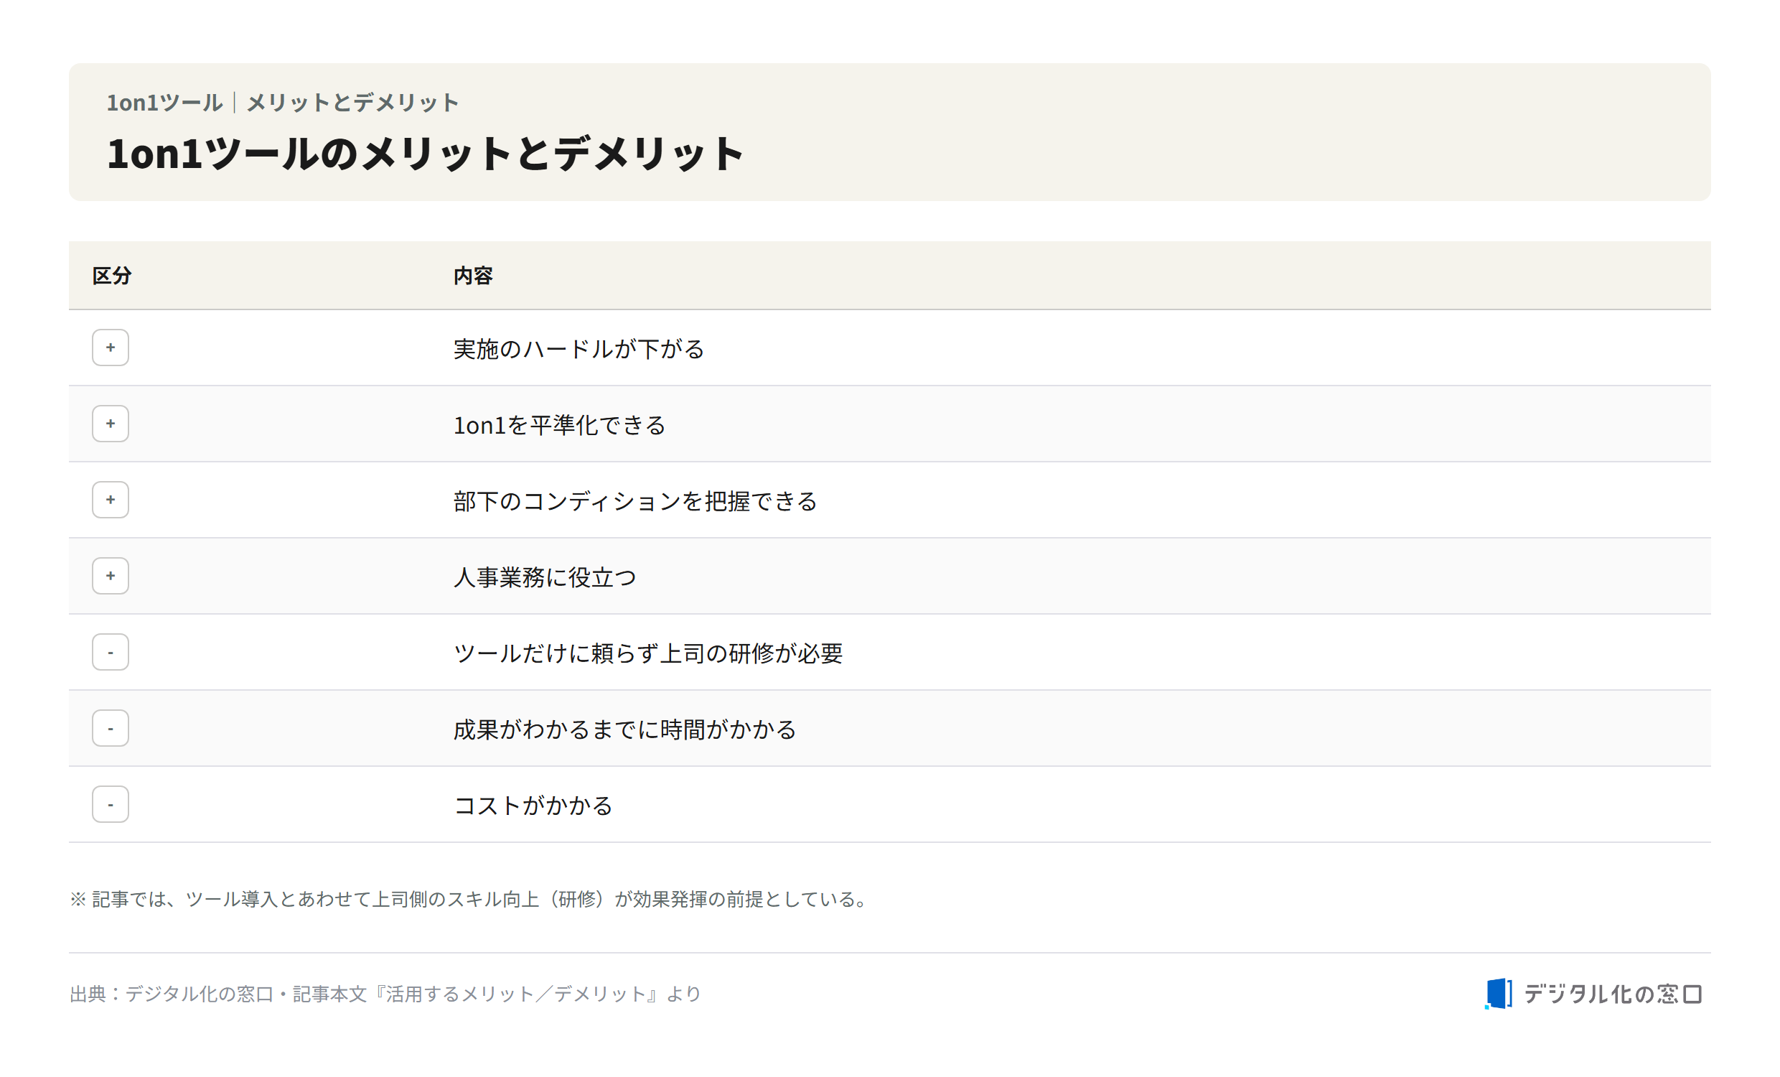Click the main title 1on1ツールのメリットとデメリット
Viewport: 1780px width, 1077px height.
[x=426, y=153]
